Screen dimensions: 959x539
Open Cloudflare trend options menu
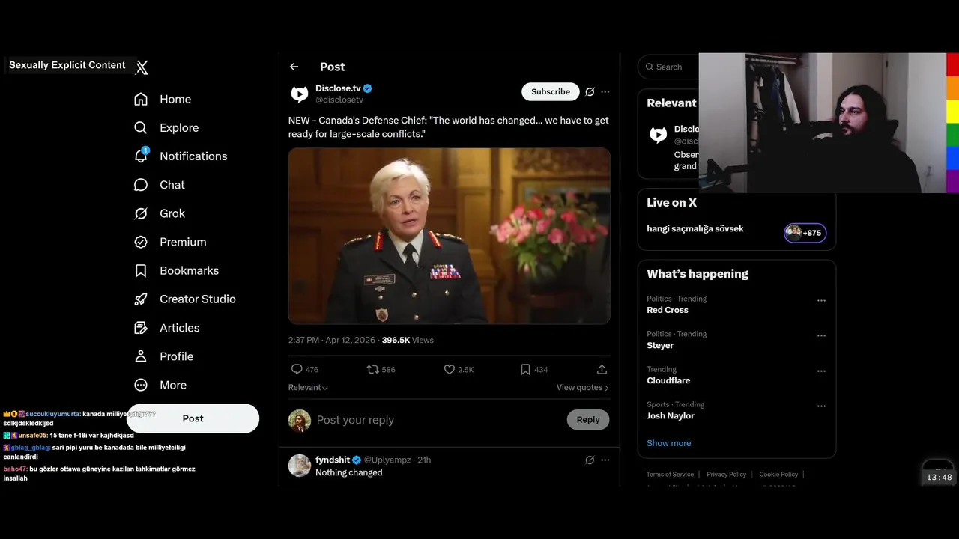tap(821, 371)
